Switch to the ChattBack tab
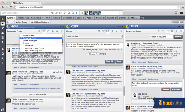The image size is (185, 112). click(22, 18)
